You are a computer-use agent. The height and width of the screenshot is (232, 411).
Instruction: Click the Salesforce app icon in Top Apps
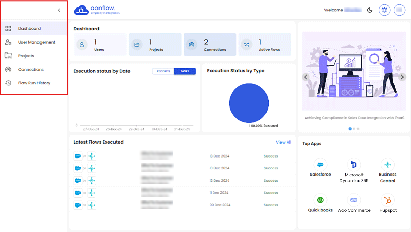click(320, 165)
